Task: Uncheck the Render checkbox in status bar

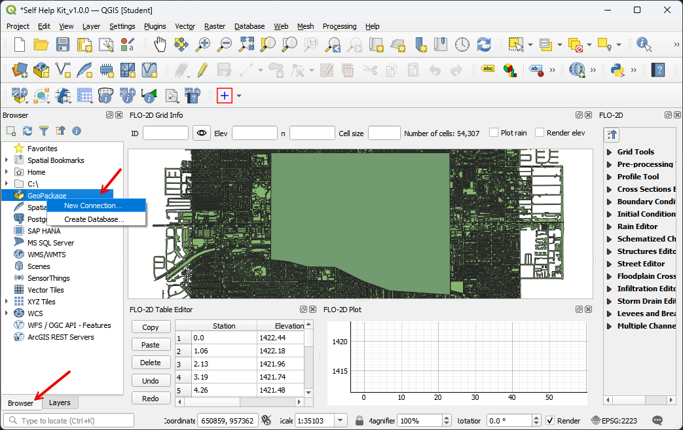Action: [550, 420]
